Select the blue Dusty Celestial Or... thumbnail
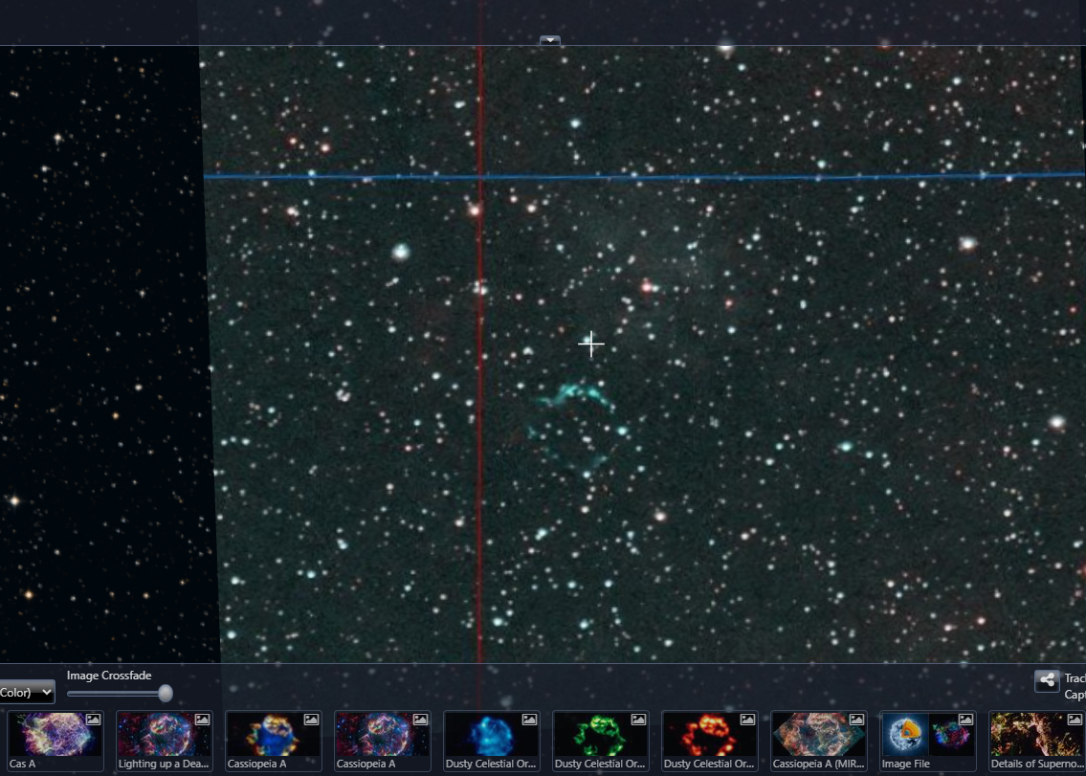Image resolution: width=1086 pixels, height=776 pixels. tap(492, 741)
